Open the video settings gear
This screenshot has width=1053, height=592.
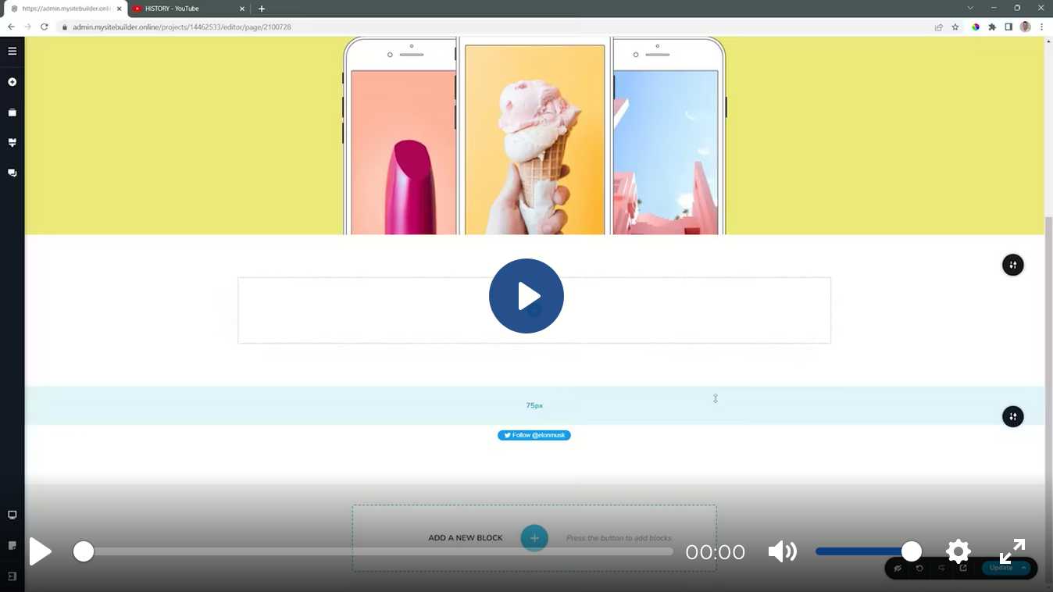(958, 552)
